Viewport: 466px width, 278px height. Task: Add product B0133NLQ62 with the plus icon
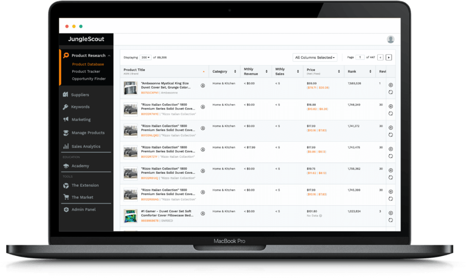pos(390,128)
